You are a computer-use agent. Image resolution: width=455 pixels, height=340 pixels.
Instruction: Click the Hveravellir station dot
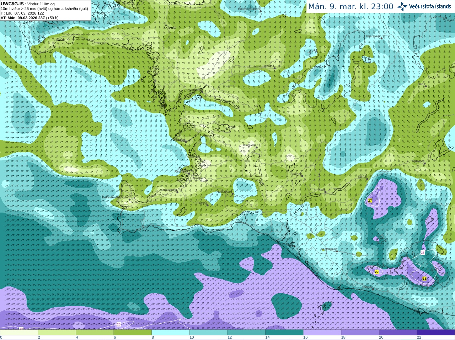(381, 38)
